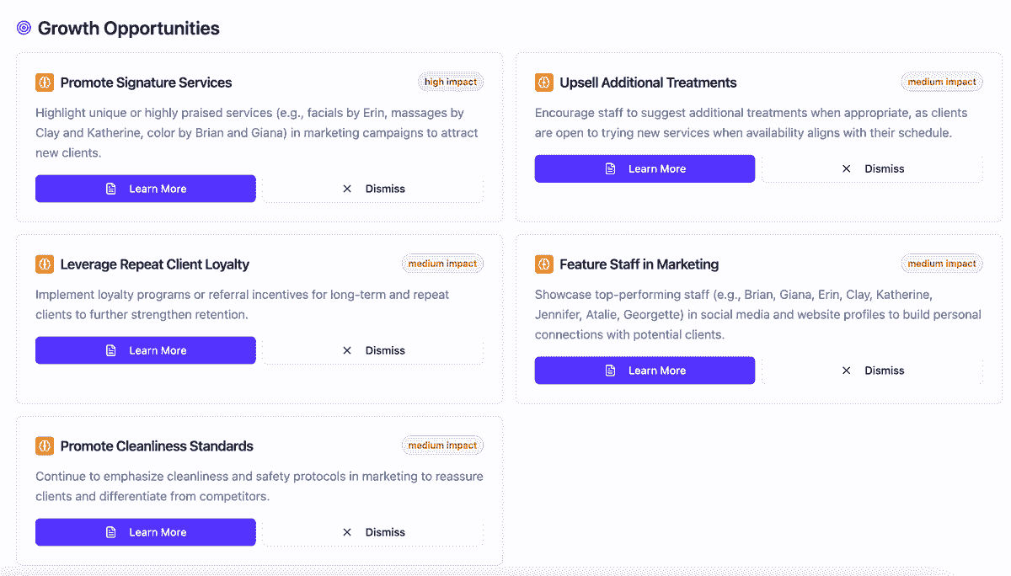Screen dimensions: 1011x576
Task: Open Learn More for Feature Staff in Marketing
Action: coord(645,371)
